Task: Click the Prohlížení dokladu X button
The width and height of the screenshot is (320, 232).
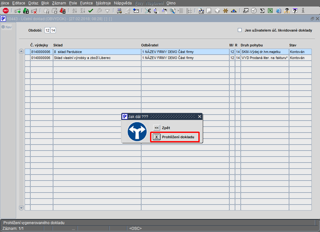Action: (x=157, y=137)
